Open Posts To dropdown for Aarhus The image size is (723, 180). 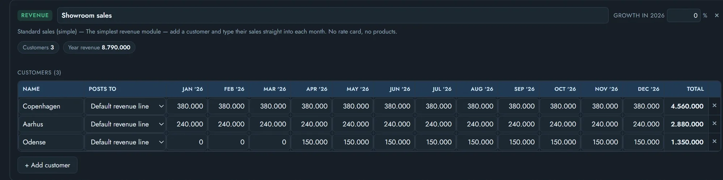tap(125, 124)
